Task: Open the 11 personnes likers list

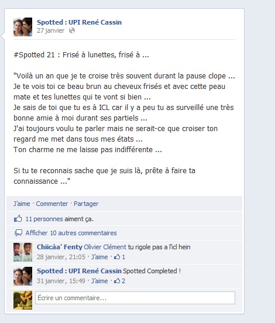Action: click(x=44, y=219)
